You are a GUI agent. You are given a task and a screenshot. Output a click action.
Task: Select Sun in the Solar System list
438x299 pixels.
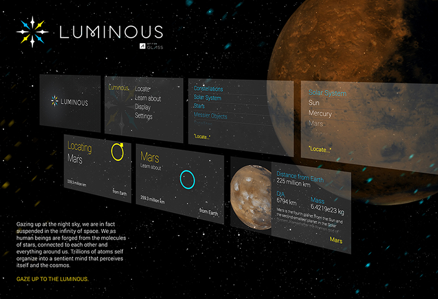(x=314, y=103)
